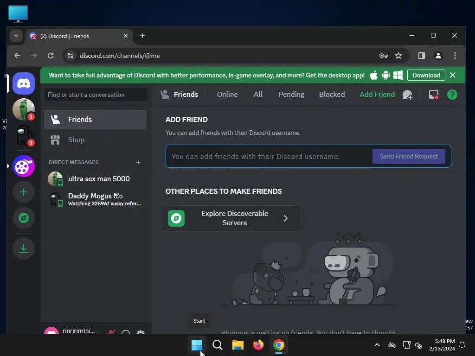Select the Blocked tab
Viewport: 475px width, 356px height.
(332, 95)
